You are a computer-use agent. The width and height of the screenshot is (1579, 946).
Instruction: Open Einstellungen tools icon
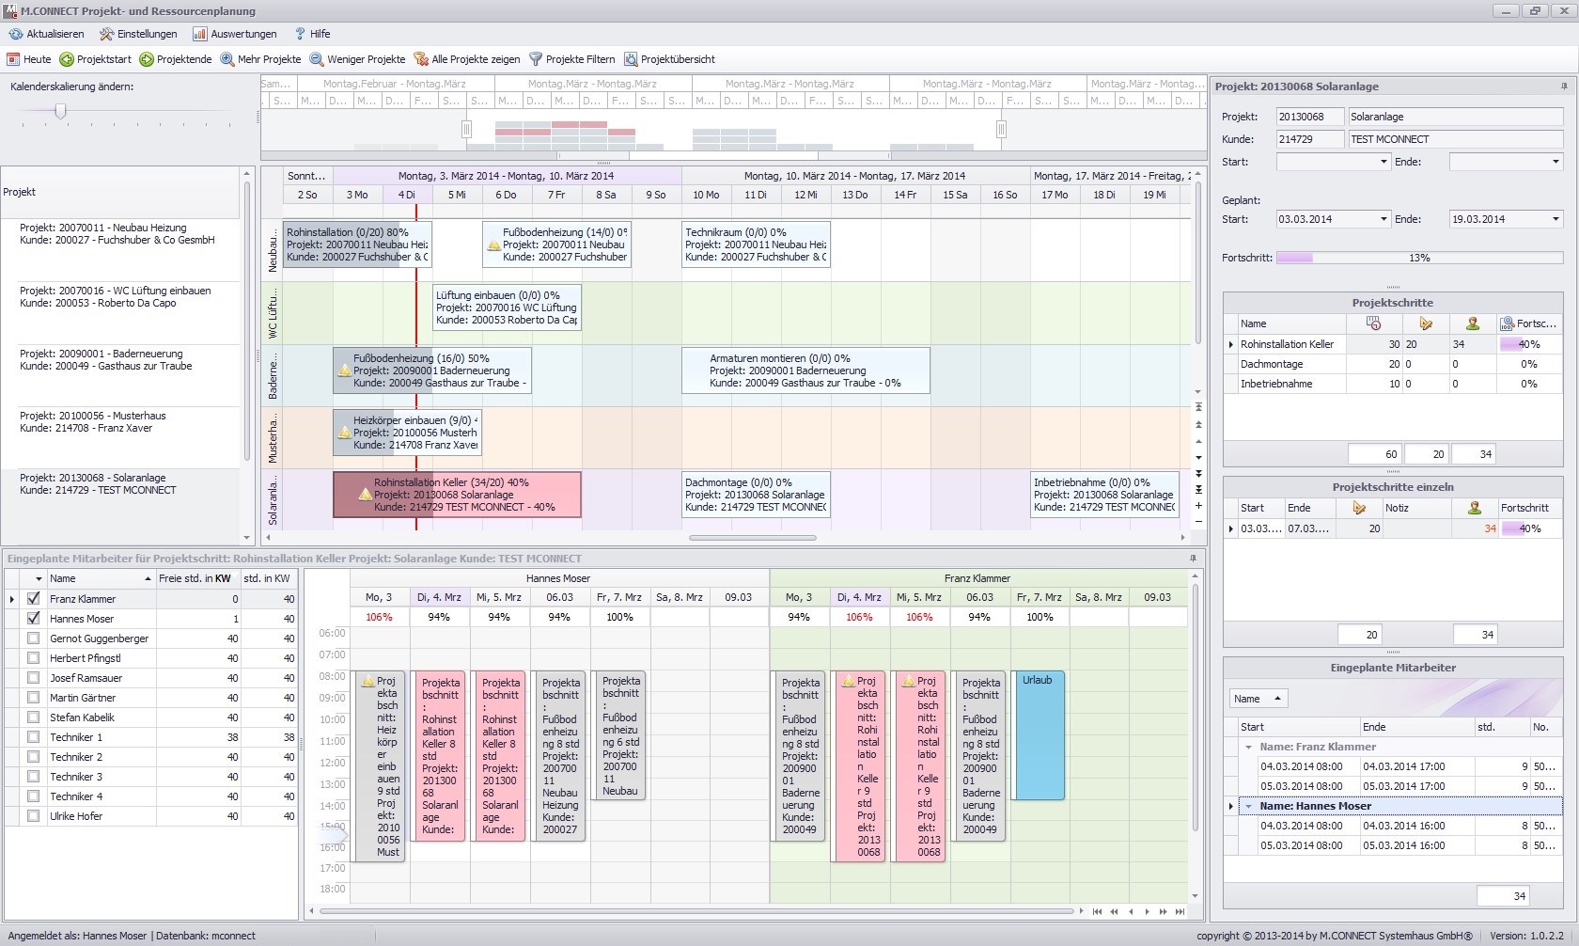coord(107,34)
